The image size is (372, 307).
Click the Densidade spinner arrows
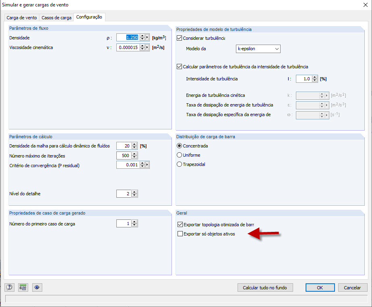pyautogui.click(x=143, y=37)
